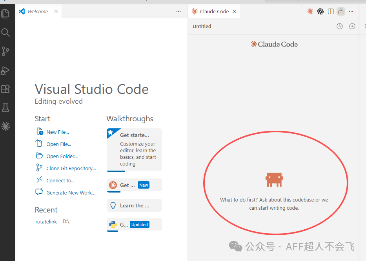Close the Claude Code tab
Viewport: 366px width, 261px height.
[234, 11]
